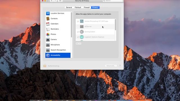
Task: Click the Photos flower icon
Action: pyautogui.click(x=48, y=34)
